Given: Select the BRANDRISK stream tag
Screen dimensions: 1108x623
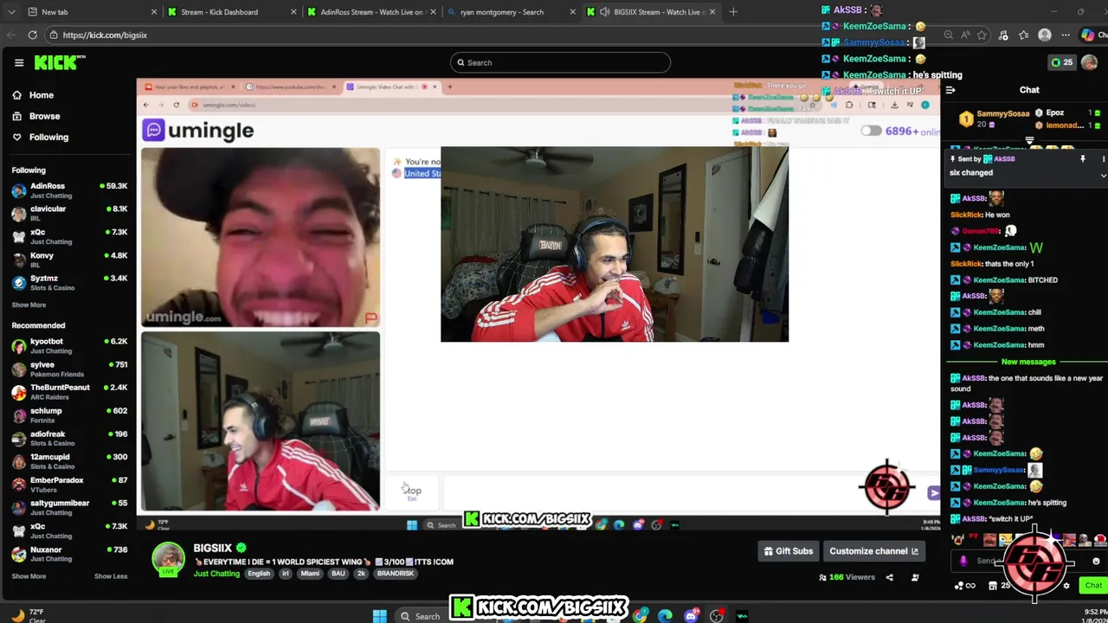Looking at the screenshot, I should click(x=396, y=574).
